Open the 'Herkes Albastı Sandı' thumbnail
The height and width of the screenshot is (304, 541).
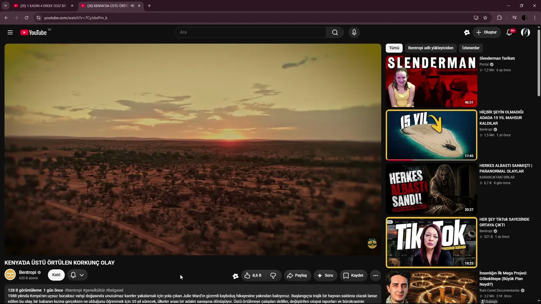point(431,189)
